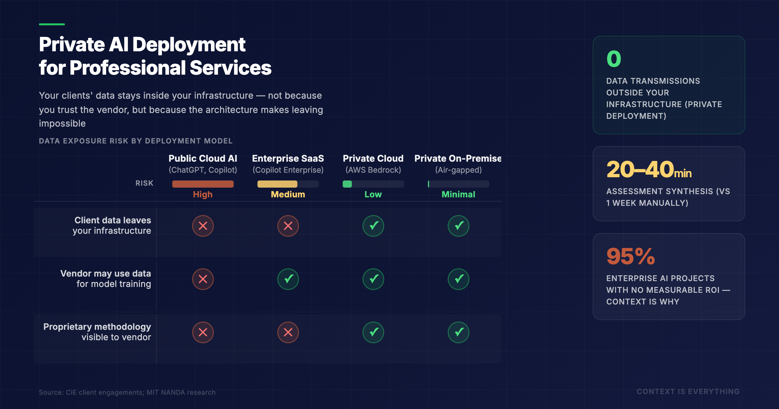Click green check for On-Premise data leaves

(x=458, y=226)
